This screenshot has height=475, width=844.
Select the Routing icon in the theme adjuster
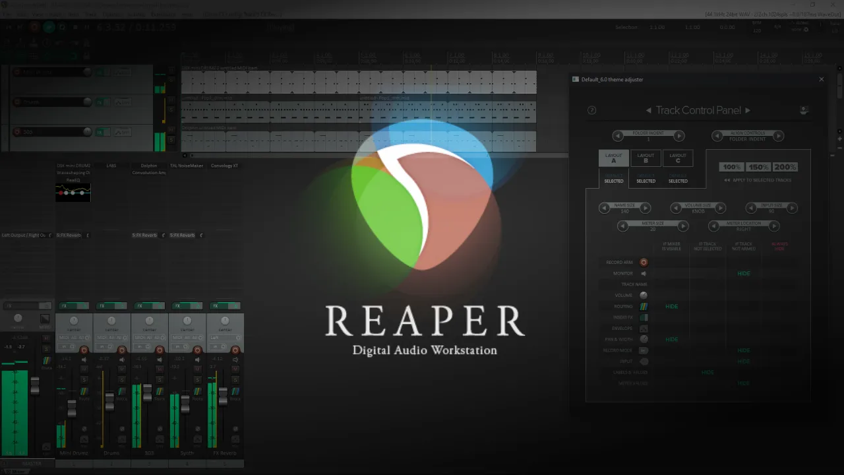point(644,307)
